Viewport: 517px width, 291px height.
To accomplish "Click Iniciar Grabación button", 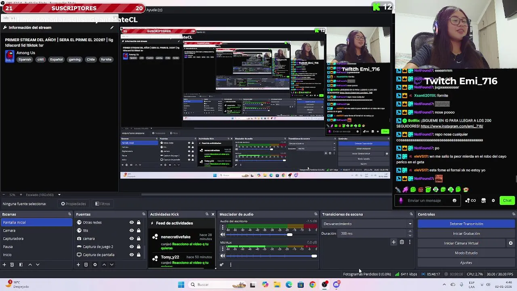I will click(466, 234).
